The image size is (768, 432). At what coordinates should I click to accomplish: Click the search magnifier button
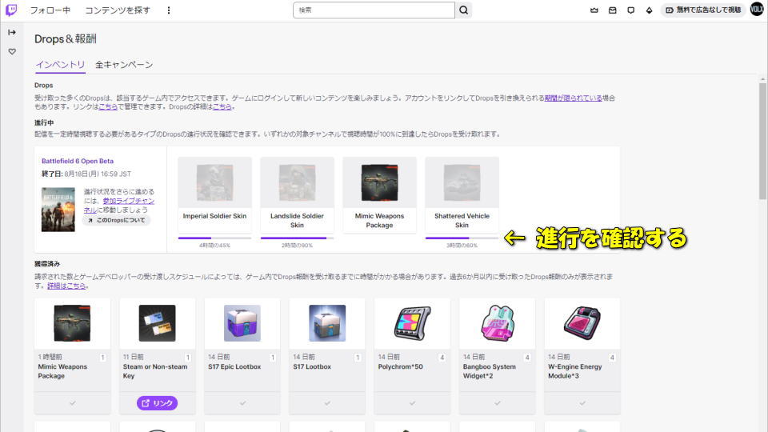coord(463,10)
